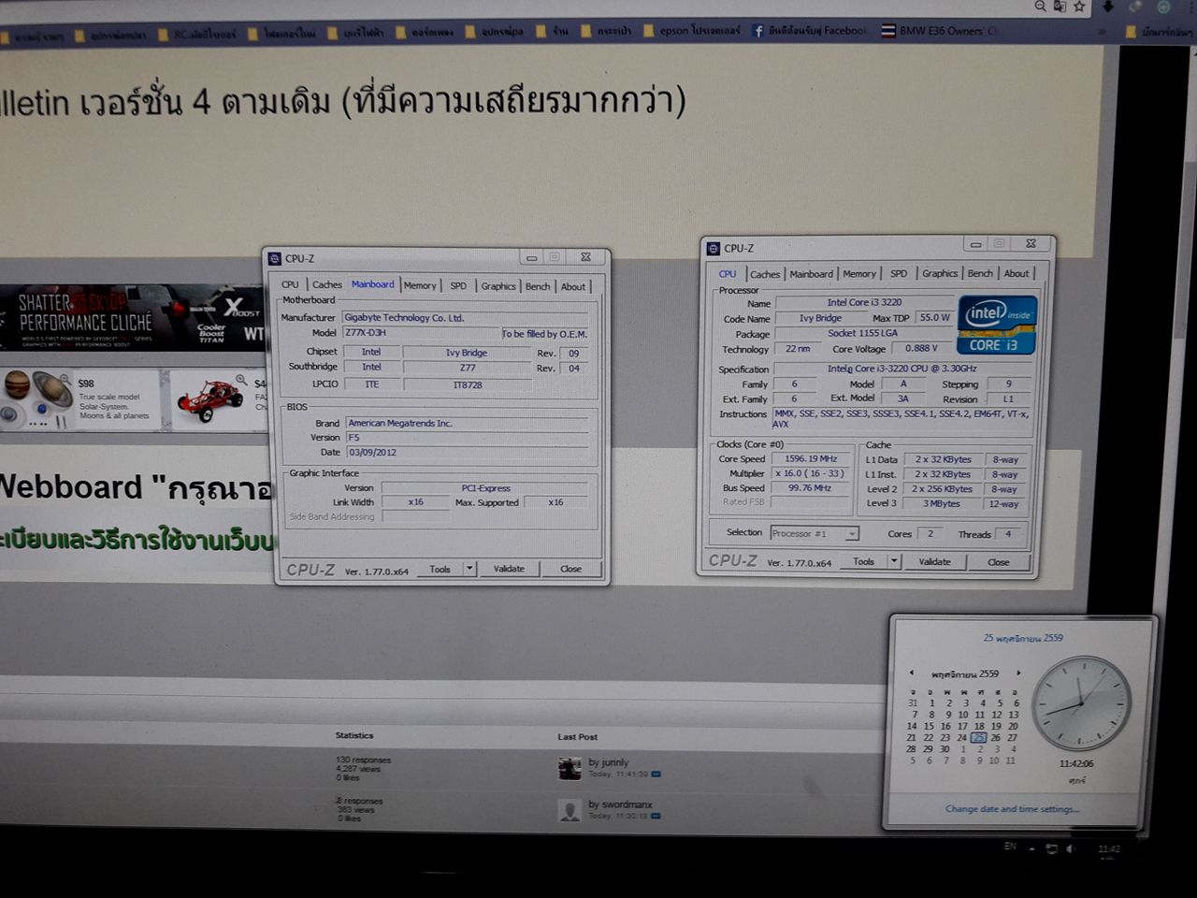Image resolution: width=1197 pixels, height=898 pixels.
Task: Jump to junnly's last post via the arrow icon
Action: click(656, 775)
